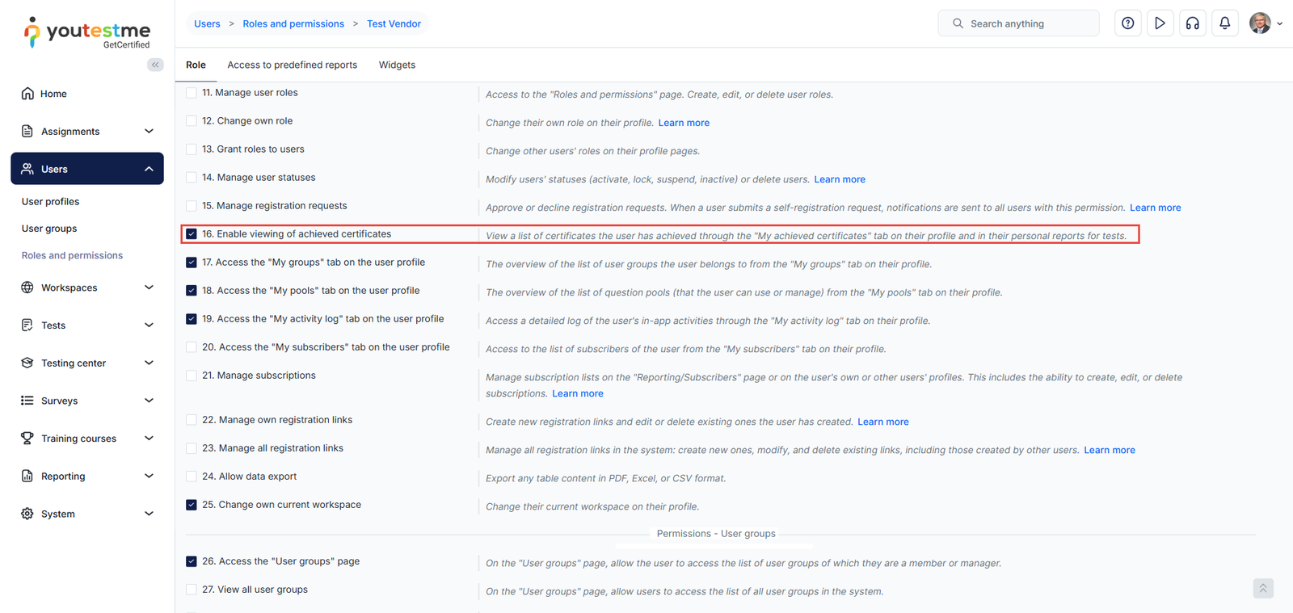
Task: Open the user avatar dropdown
Action: (x=1266, y=23)
